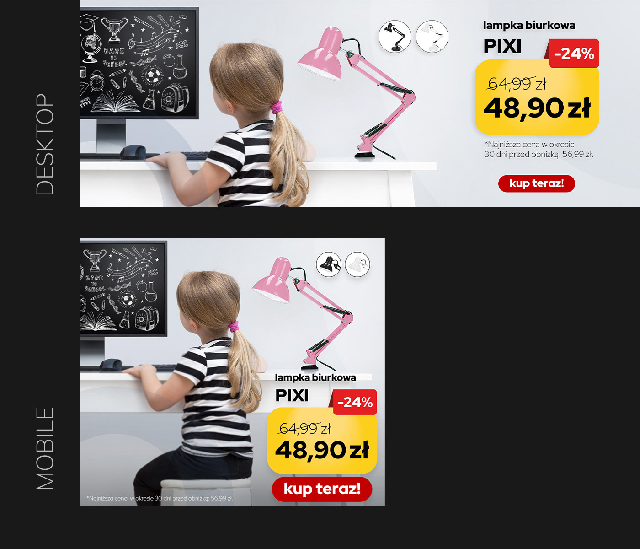Screen dimensions: 640x549
Task: Click the pink lamp image in mobile banner
Action: point(303,313)
